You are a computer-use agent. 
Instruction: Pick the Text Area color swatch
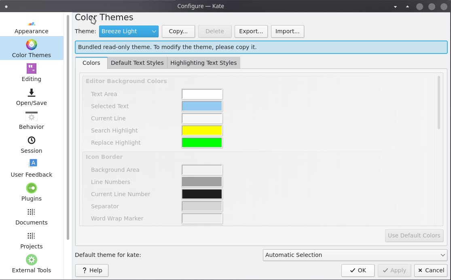click(202, 94)
